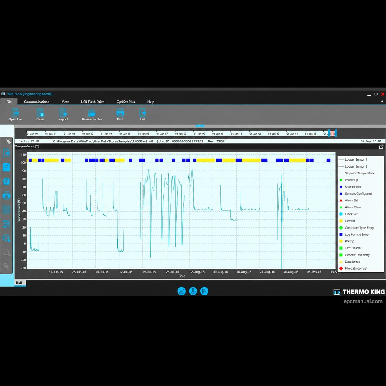Switch to the OptiSet Plus tab
The height and width of the screenshot is (386, 386).
(125, 102)
